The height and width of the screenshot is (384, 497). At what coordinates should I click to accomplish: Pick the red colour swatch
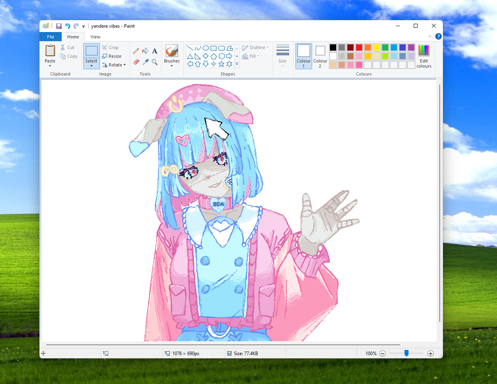359,47
